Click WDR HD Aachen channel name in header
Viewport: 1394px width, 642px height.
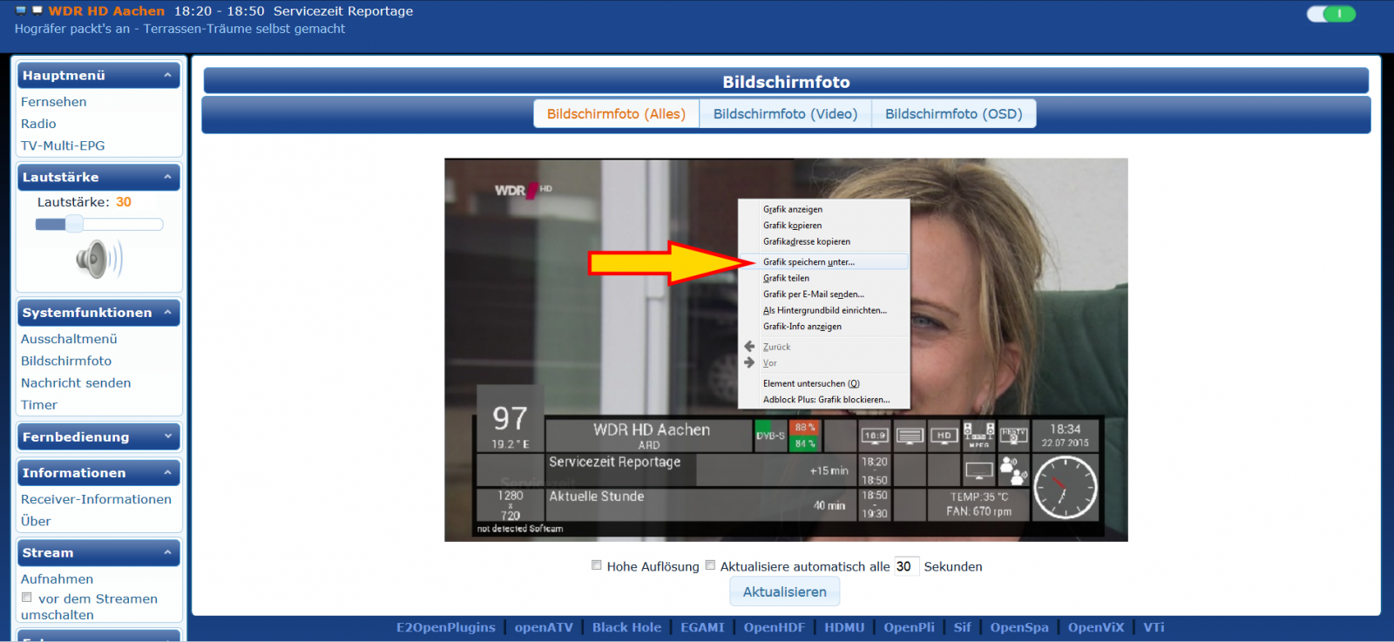point(106,11)
